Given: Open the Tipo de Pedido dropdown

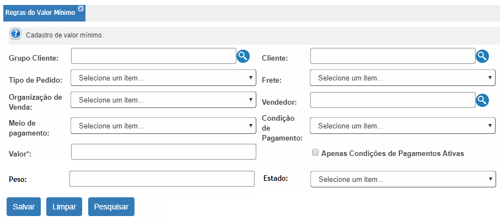Looking at the screenshot, I should pyautogui.click(x=163, y=78).
